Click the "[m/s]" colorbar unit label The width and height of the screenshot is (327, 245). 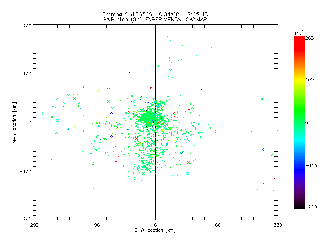coord(300,33)
